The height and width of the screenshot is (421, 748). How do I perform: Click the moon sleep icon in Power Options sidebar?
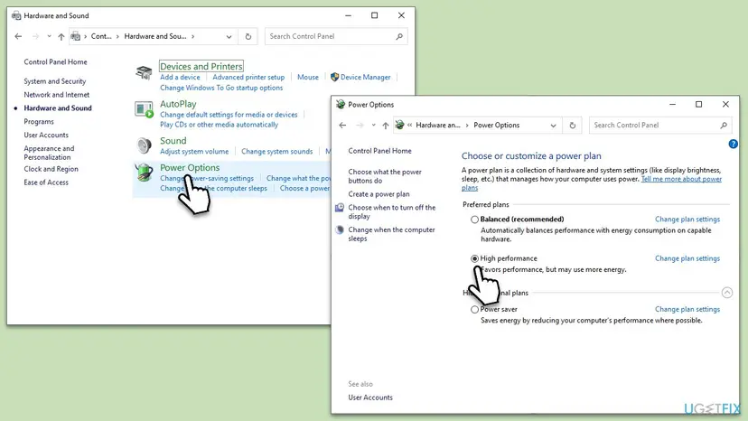pos(339,229)
